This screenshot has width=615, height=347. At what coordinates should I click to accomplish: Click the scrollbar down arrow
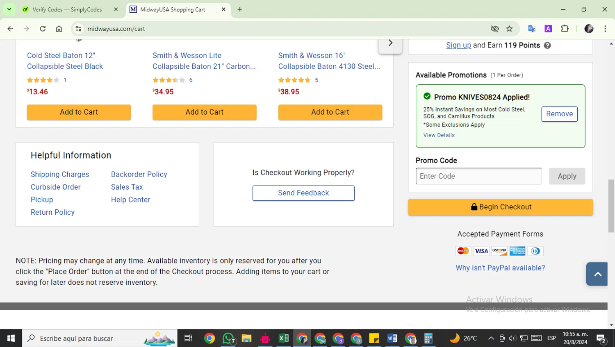(x=611, y=325)
